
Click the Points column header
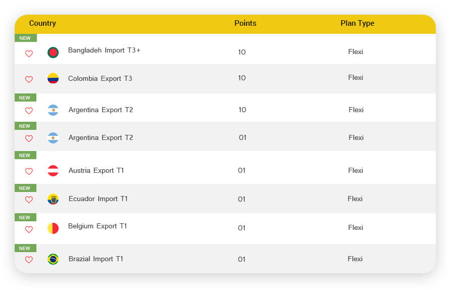point(245,23)
